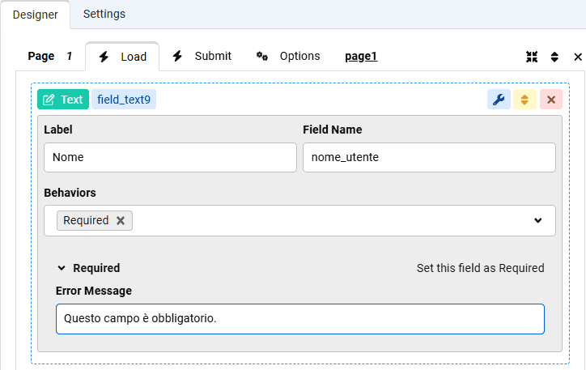The image size is (586, 370).
Task: Click the field_text9 identifier badge
Action: [125, 100]
